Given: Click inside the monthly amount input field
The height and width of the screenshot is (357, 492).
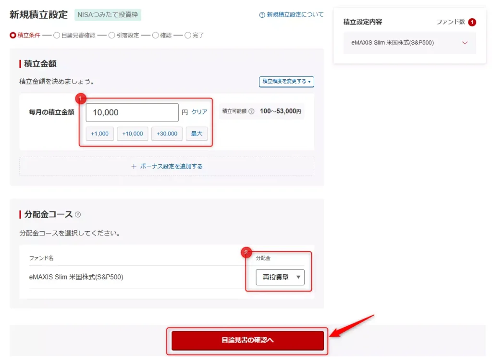Looking at the screenshot, I should tap(132, 112).
